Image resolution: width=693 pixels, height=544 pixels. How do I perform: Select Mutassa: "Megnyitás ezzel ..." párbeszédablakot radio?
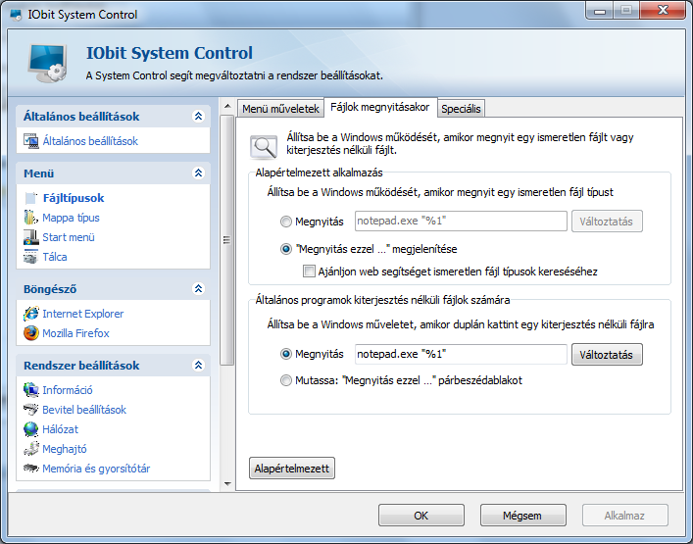point(286,380)
